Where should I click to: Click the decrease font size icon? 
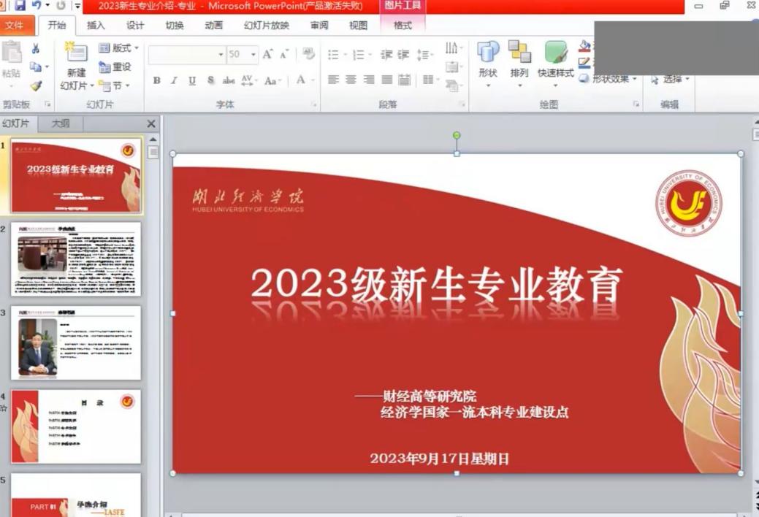[284, 54]
